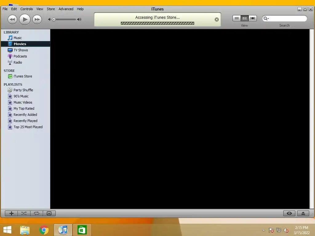Click the Movies film icon
Viewport: 315px width, 236px height.
[x=10, y=44]
